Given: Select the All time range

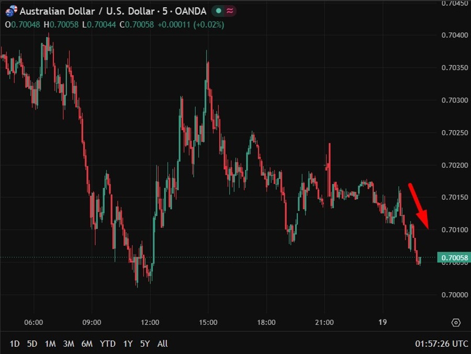Looking at the screenshot, I should click(163, 344).
